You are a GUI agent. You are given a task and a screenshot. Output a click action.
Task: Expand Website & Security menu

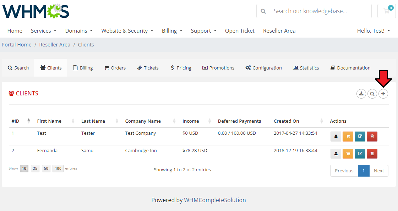127,31
